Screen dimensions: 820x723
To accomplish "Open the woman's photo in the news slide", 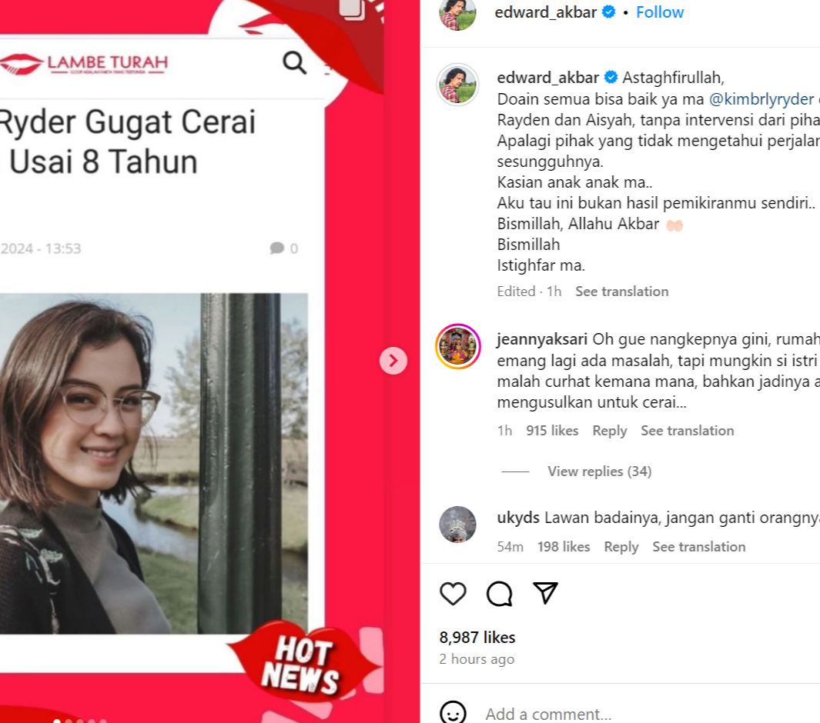I will click(x=154, y=463).
